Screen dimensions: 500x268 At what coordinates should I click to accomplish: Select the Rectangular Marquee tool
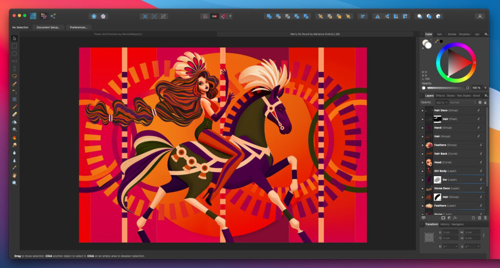(x=14, y=46)
